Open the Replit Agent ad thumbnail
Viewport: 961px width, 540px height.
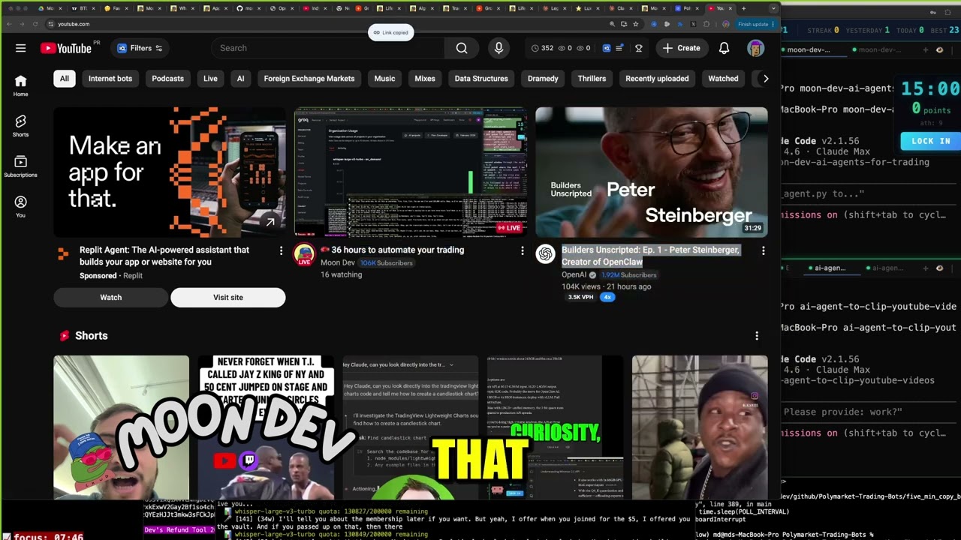170,172
